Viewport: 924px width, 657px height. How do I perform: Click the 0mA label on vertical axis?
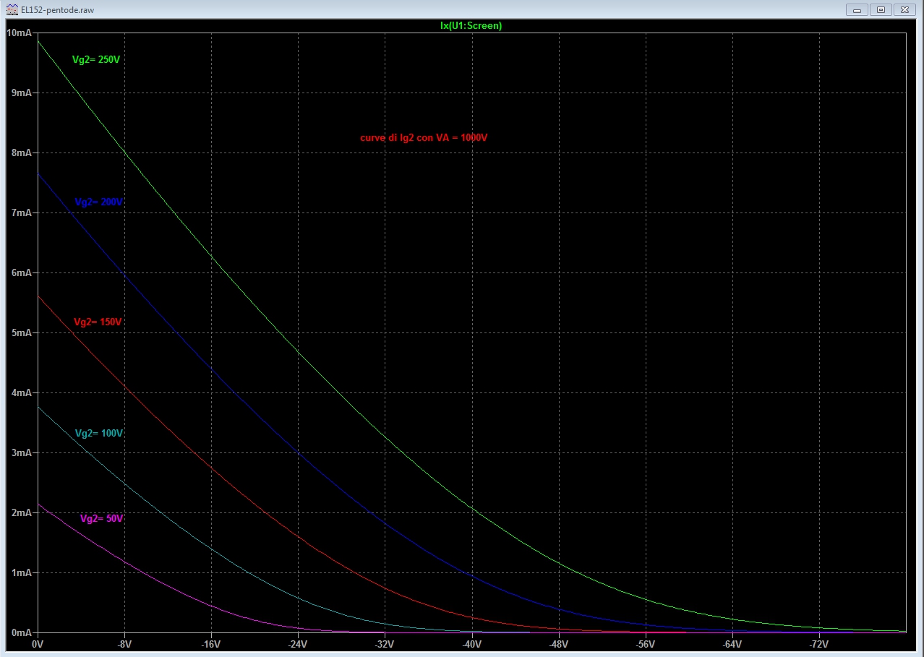[x=20, y=632]
